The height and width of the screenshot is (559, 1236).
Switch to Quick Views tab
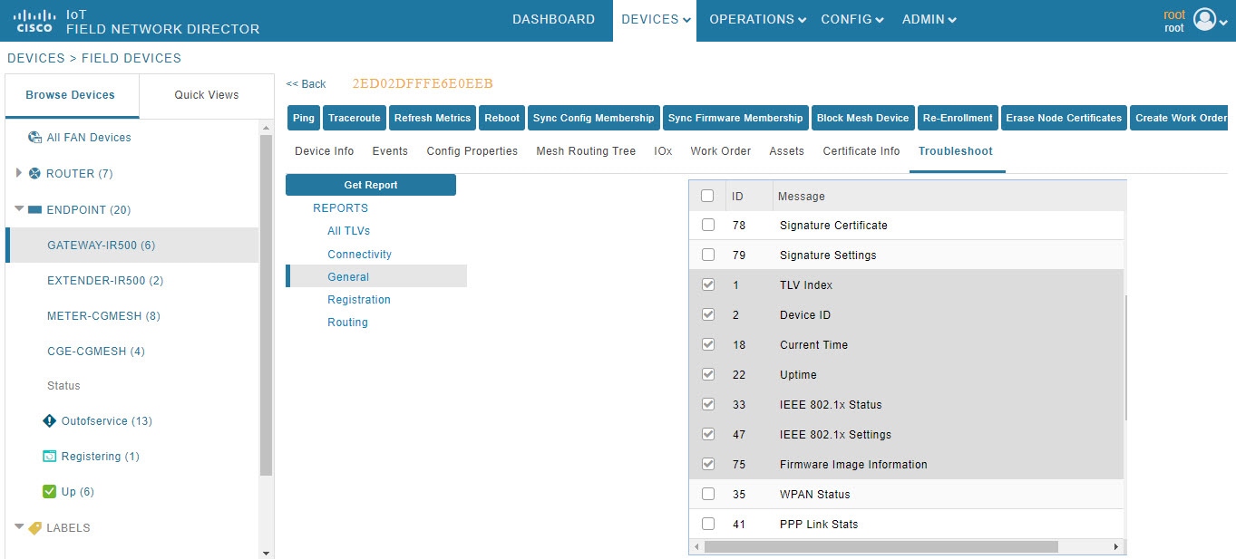click(x=207, y=95)
